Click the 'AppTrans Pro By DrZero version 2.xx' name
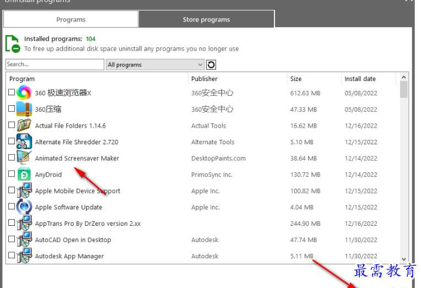This screenshot has width=421, height=288. [x=88, y=224]
